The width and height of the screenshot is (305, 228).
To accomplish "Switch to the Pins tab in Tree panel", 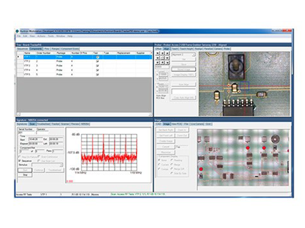I will click(x=48, y=49).
